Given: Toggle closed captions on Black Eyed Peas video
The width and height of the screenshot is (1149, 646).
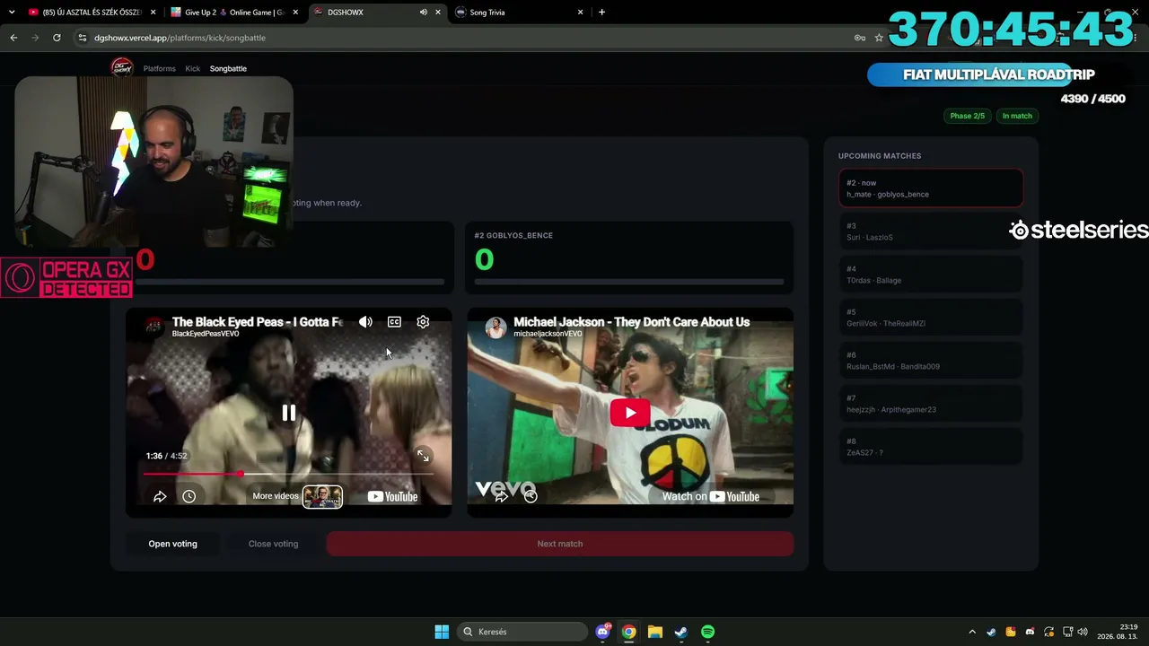Looking at the screenshot, I should (394, 322).
